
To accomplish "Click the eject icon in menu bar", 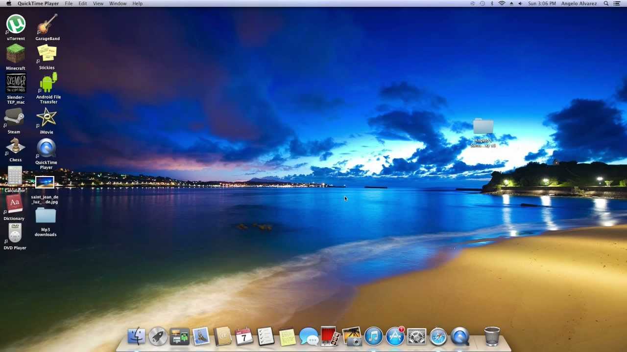I will pyautogui.click(x=511, y=3).
